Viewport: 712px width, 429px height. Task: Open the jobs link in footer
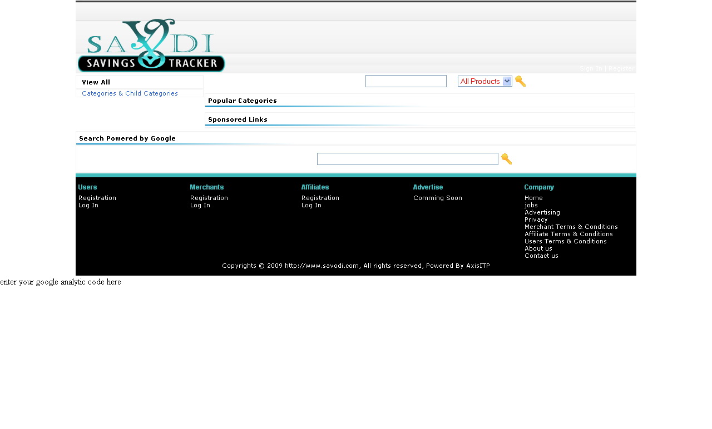pos(531,205)
